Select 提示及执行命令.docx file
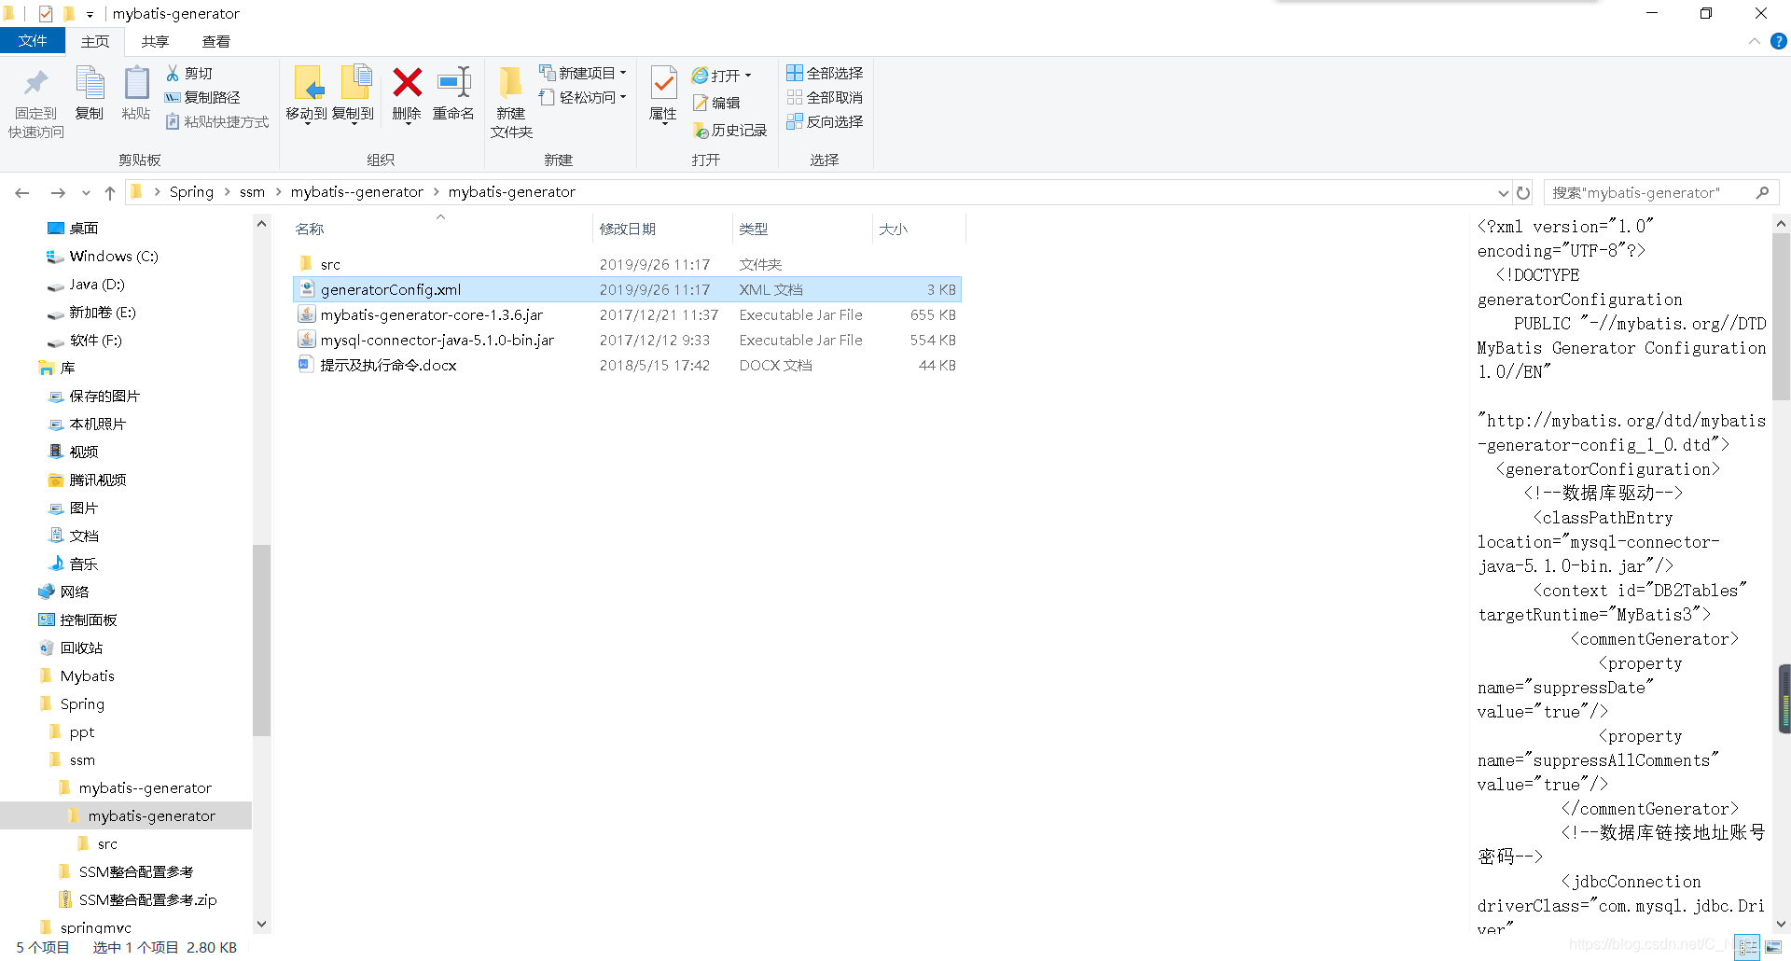Image resolution: width=1791 pixels, height=961 pixels. 627,365
